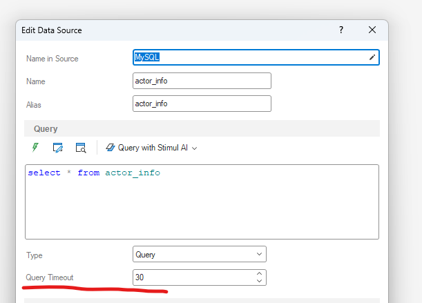Click into the Alias text field

pyautogui.click(x=202, y=104)
